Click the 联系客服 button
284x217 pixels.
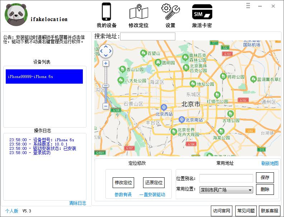point(270,211)
